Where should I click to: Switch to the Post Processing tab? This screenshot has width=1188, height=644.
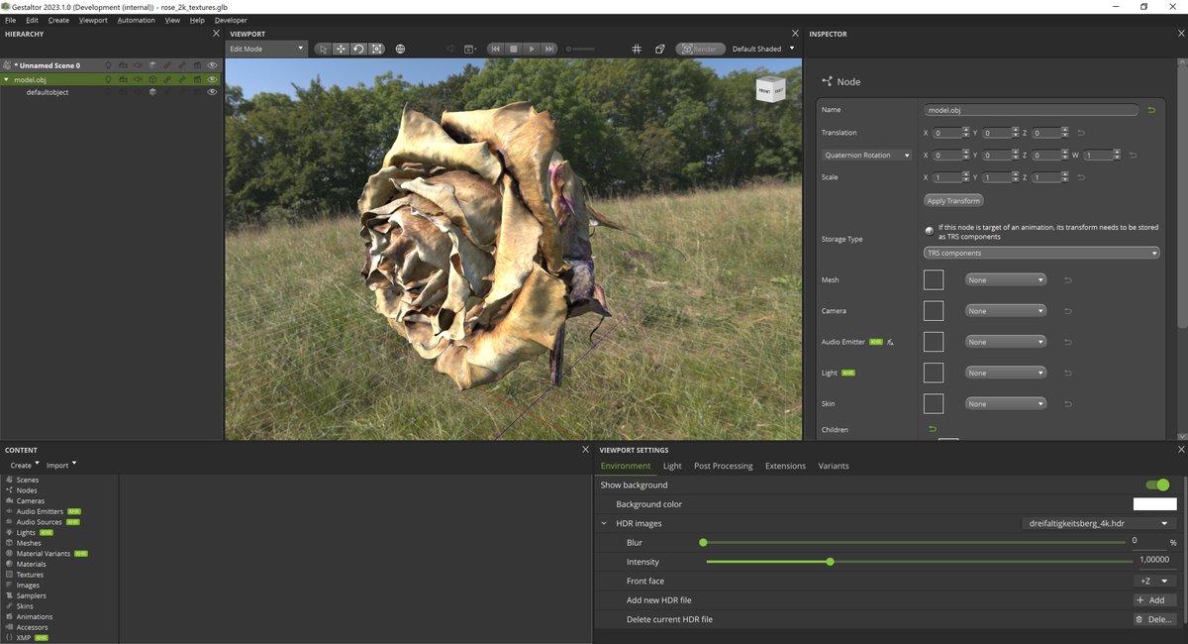(x=723, y=466)
